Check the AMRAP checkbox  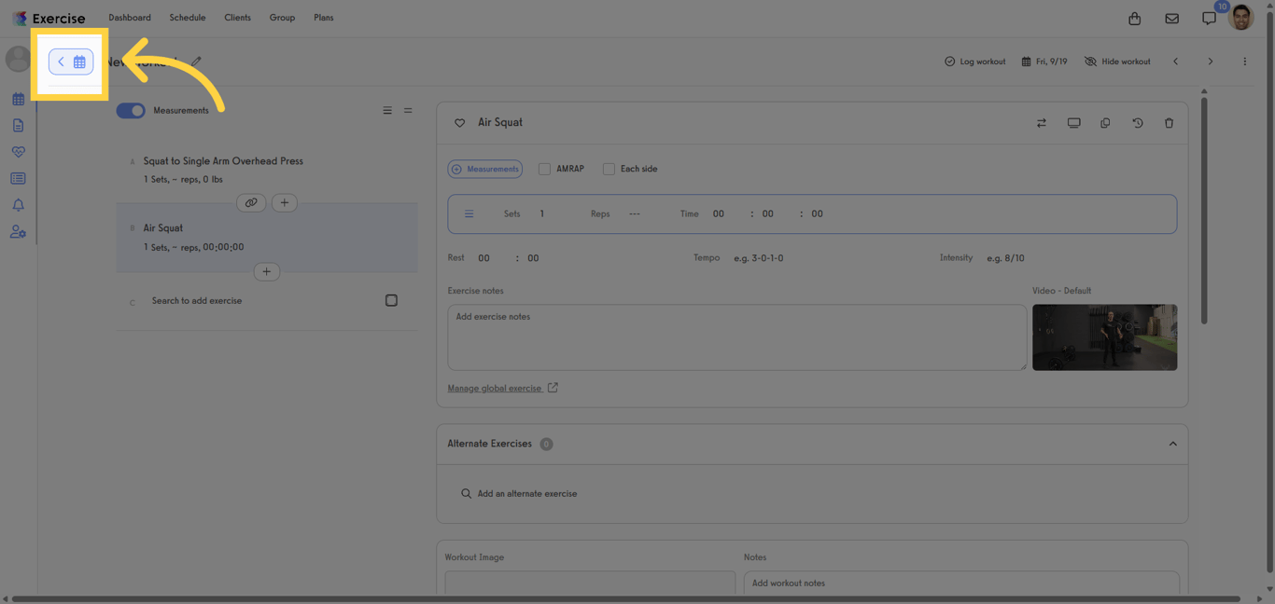tap(544, 169)
